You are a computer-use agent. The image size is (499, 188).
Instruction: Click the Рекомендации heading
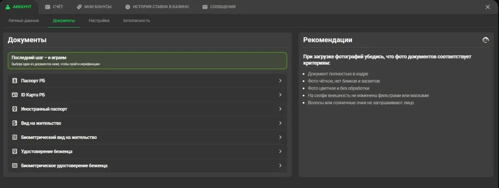coord(328,40)
